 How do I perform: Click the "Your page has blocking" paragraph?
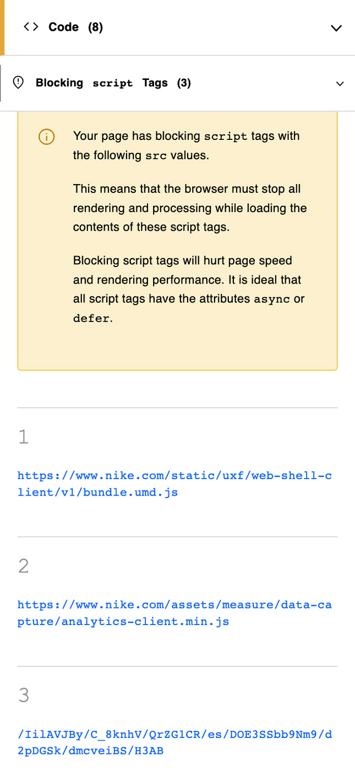187,145
